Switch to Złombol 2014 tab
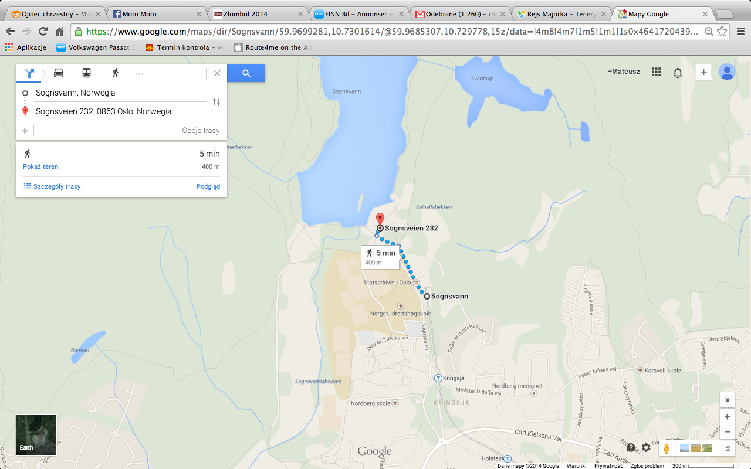Image resolution: width=751 pixels, height=469 pixels. tap(259, 14)
